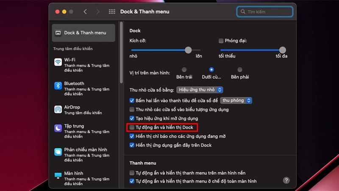
Task: Click the Bluetooth icon in sidebar
Action: pyautogui.click(x=58, y=86)
